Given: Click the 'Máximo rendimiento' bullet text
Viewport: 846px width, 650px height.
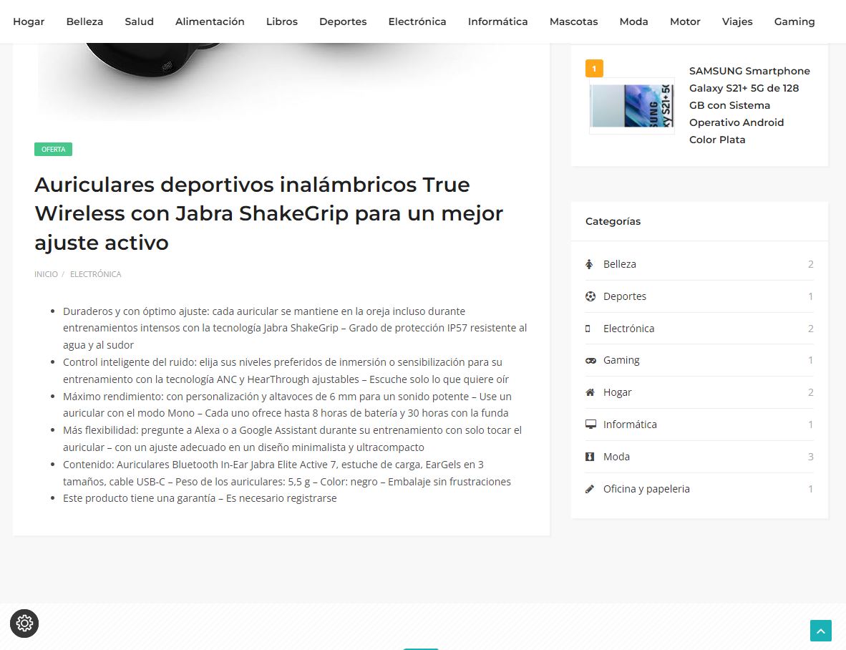Looking at the screenshot, I should pos(287,404).
